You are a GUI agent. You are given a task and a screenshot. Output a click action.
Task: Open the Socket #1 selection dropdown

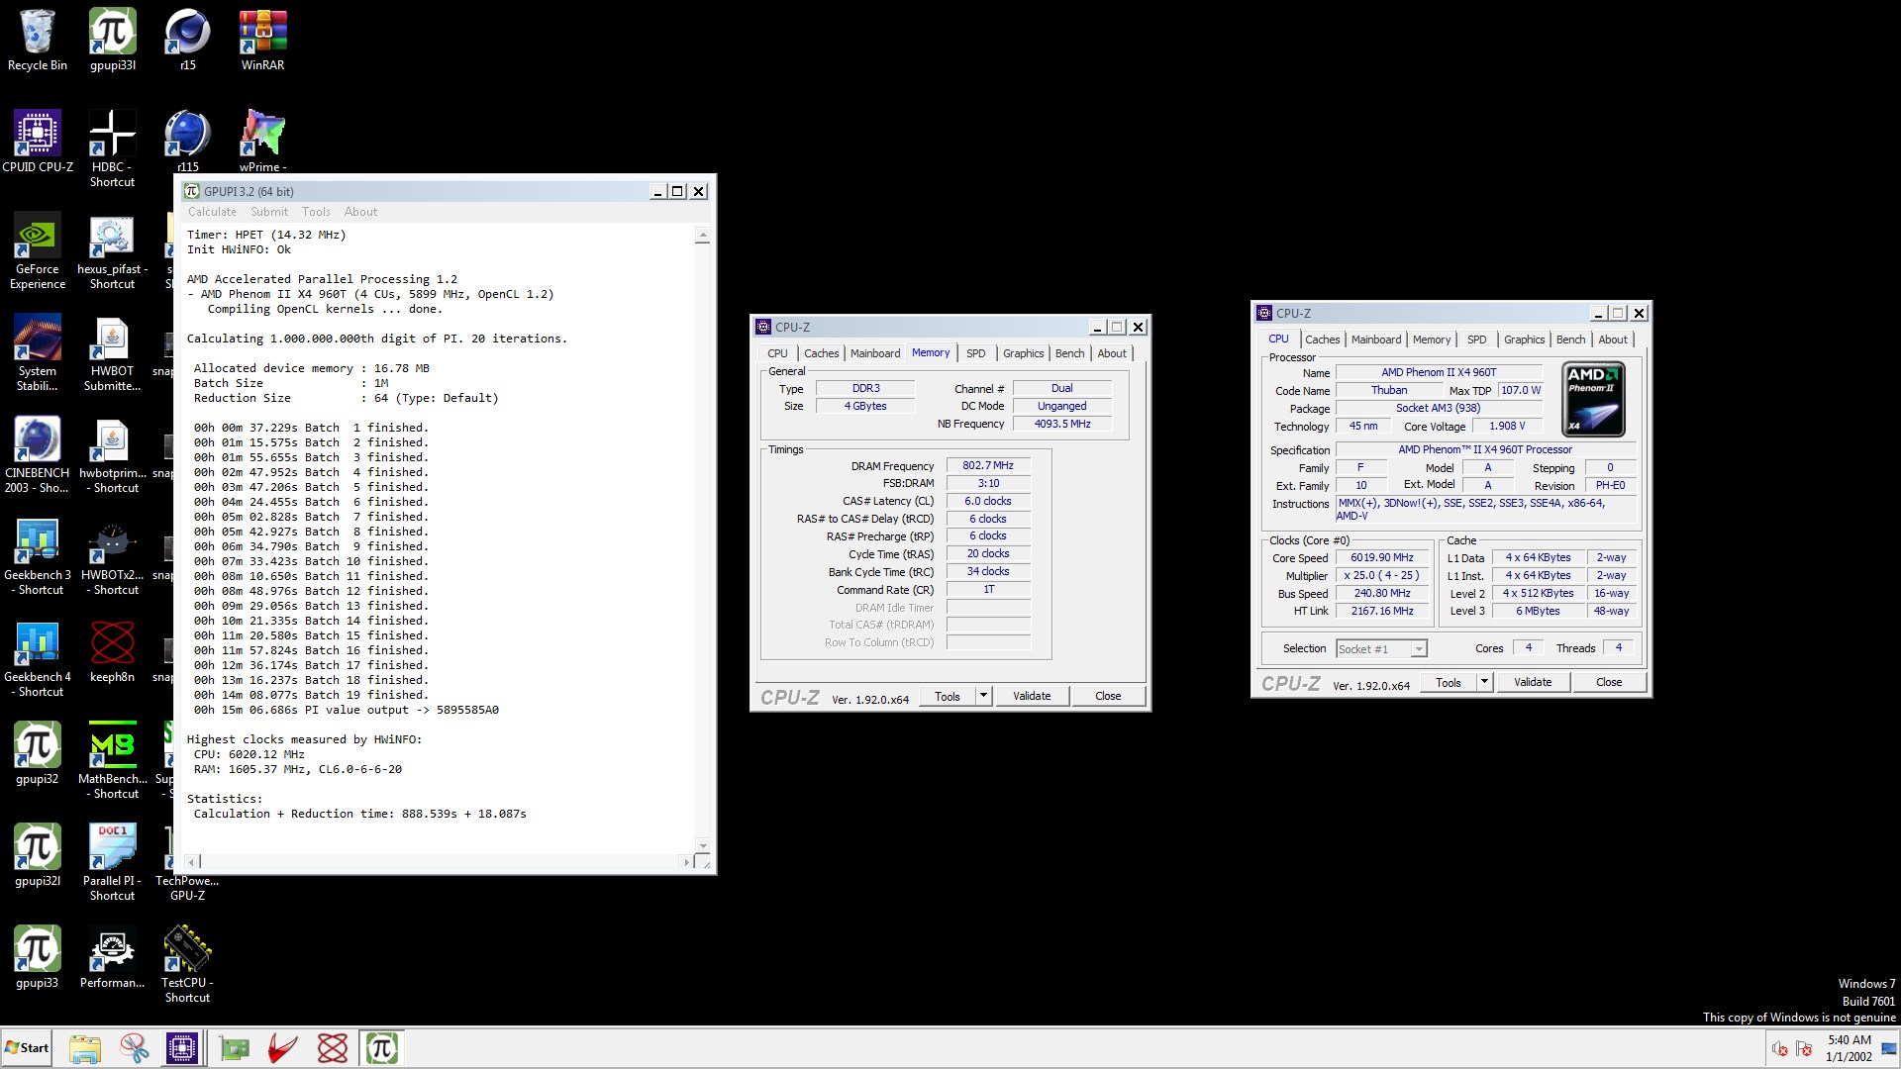[1381, 649]
